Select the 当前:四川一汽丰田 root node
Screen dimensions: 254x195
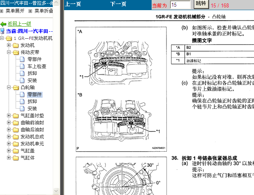point(29,31)
